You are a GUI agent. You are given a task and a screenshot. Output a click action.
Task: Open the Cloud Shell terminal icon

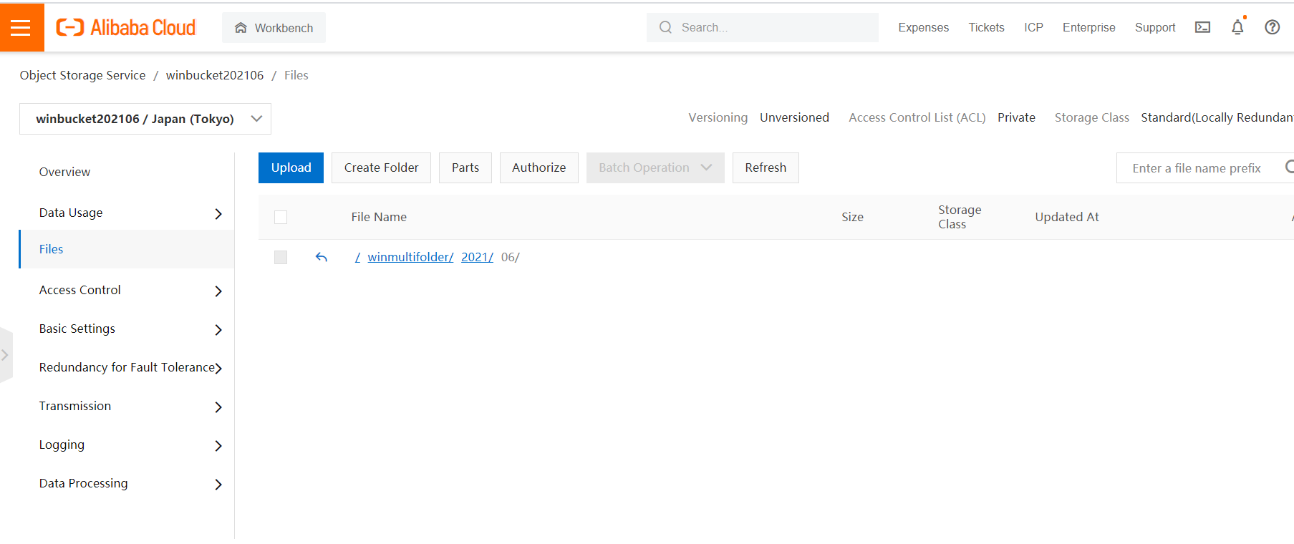point(1202,27)
